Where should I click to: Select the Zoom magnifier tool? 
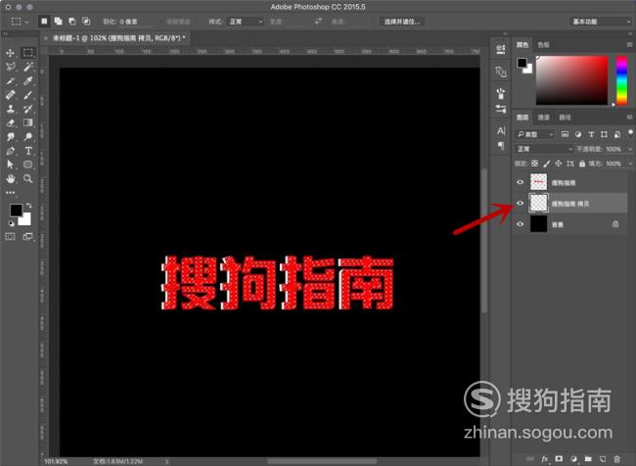[x=28, y=178]
